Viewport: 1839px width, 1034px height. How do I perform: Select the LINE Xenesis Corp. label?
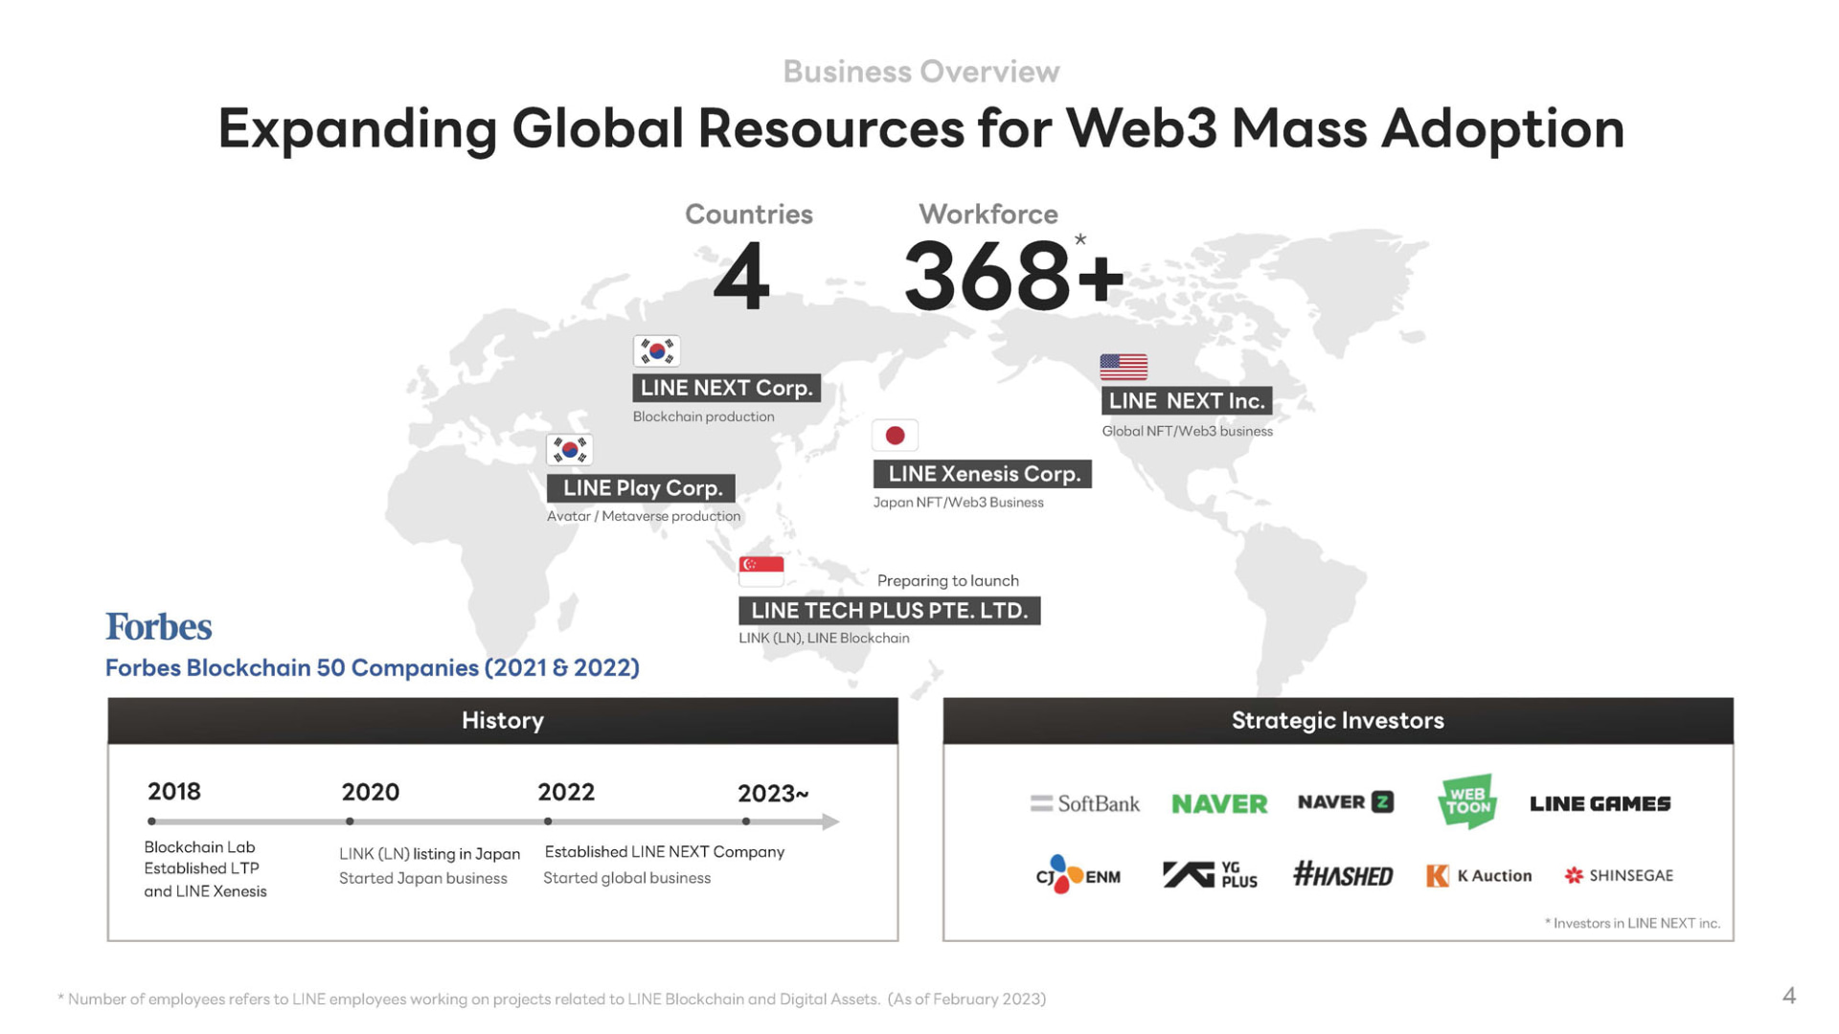983,474
